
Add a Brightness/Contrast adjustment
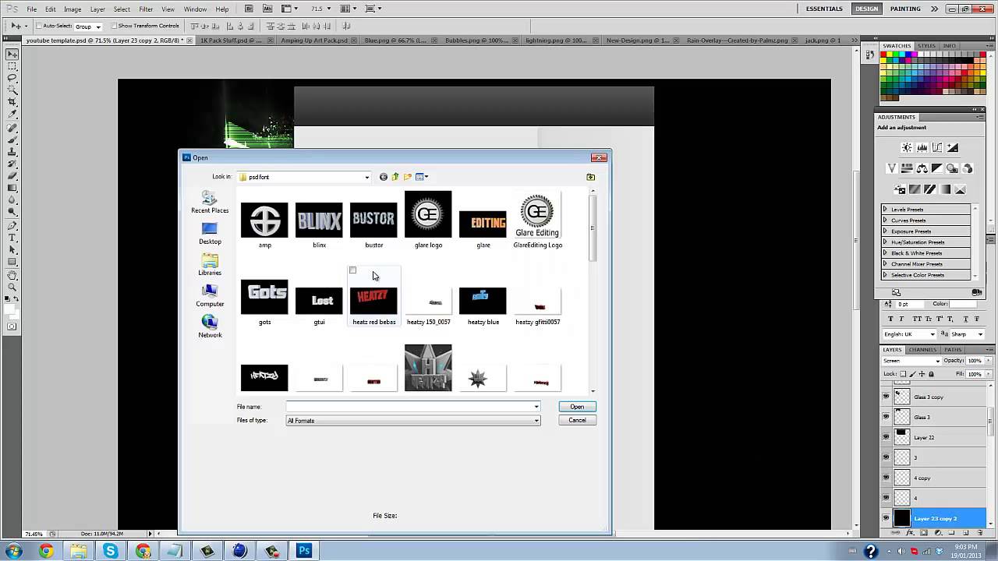point(907,147)
